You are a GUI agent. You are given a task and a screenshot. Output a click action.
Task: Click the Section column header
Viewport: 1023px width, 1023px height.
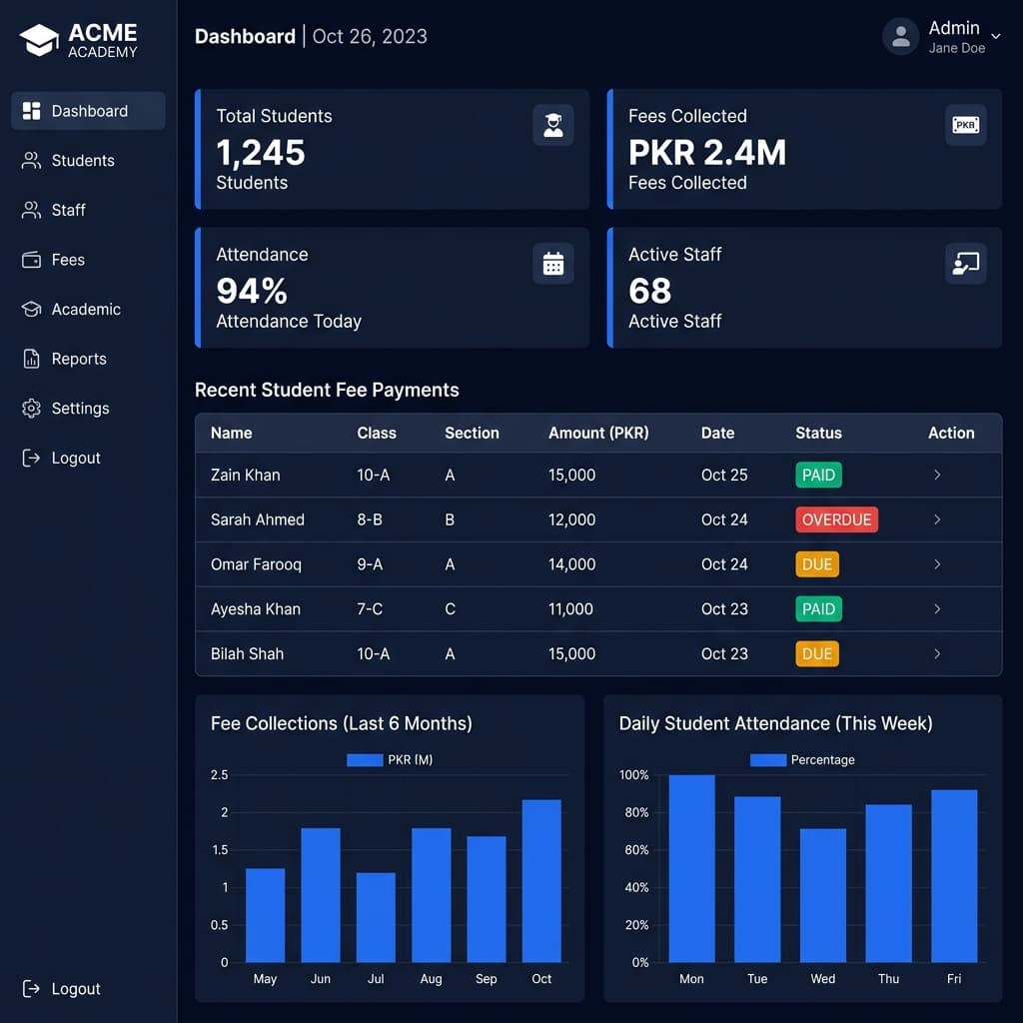coord(472,434)
